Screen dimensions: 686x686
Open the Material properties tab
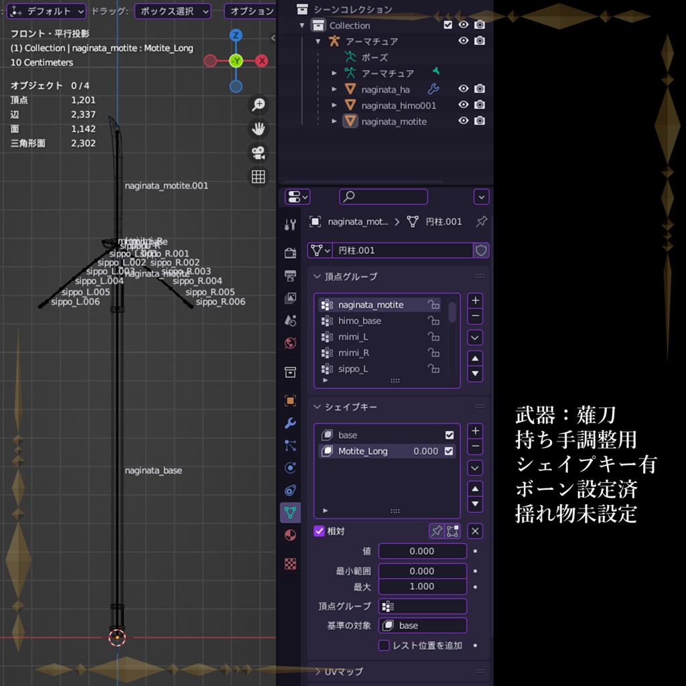tap(290, 535)
